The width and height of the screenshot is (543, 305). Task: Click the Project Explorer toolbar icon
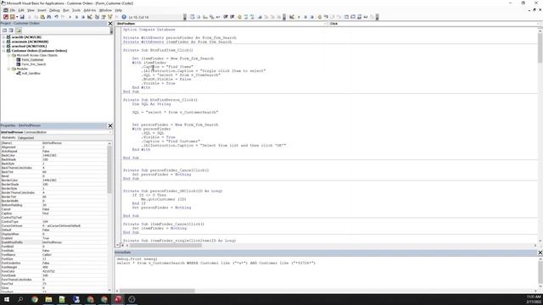(97, 17)
